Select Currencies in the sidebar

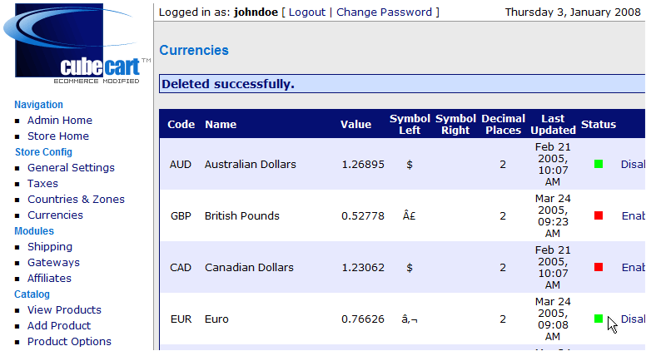click(55, 215)
